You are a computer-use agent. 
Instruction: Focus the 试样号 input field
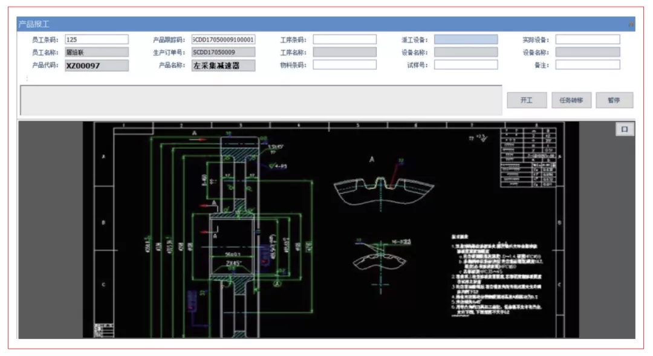pos(466,65)
